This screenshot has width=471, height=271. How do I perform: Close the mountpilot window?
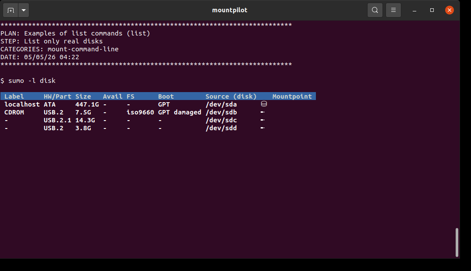coord(450,10)
